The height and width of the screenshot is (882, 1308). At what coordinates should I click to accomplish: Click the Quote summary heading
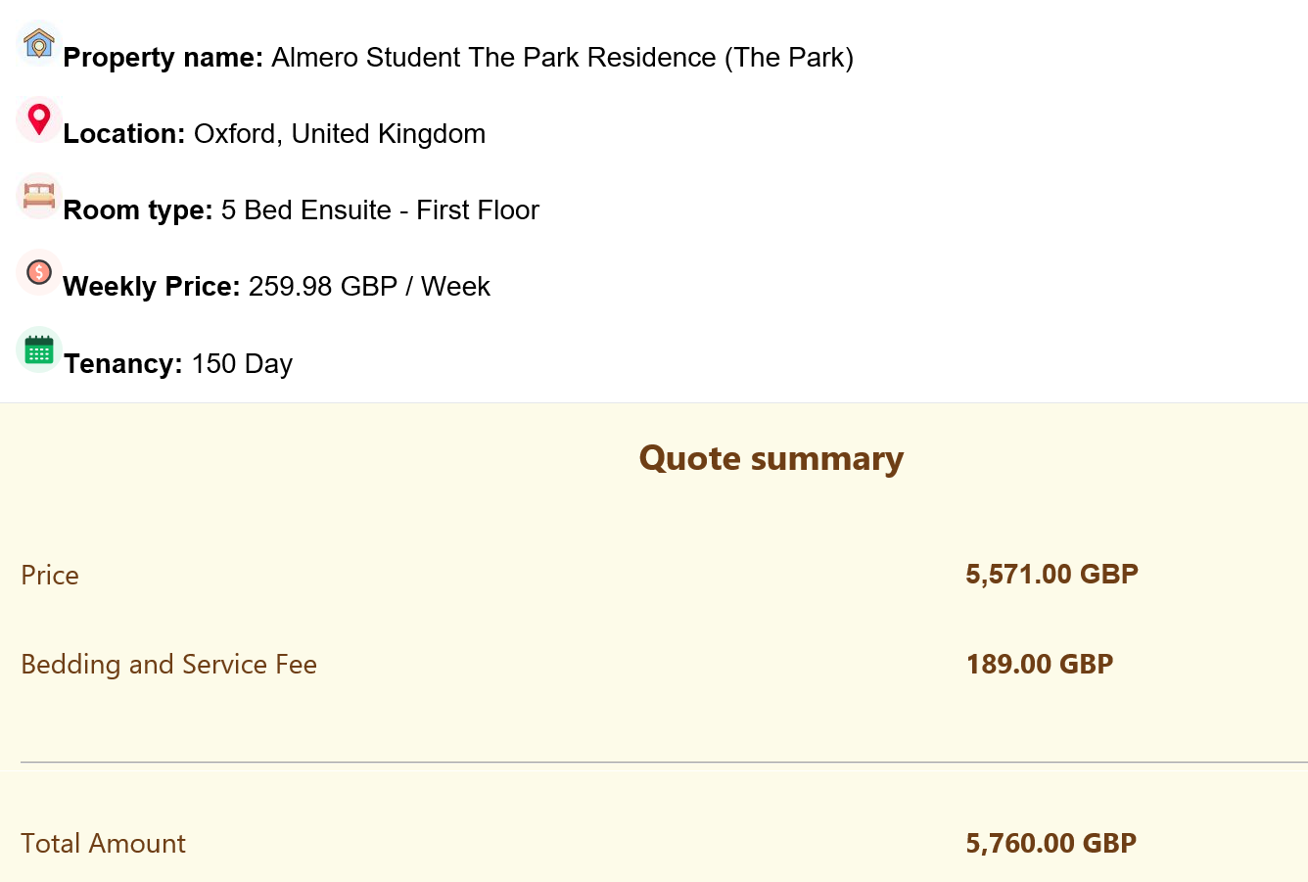[771, 458]
